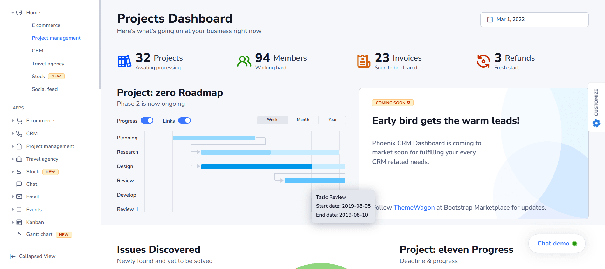605x269 pixels.
Task: Expand the Kanban section arrow
Action: coord(13,222)
